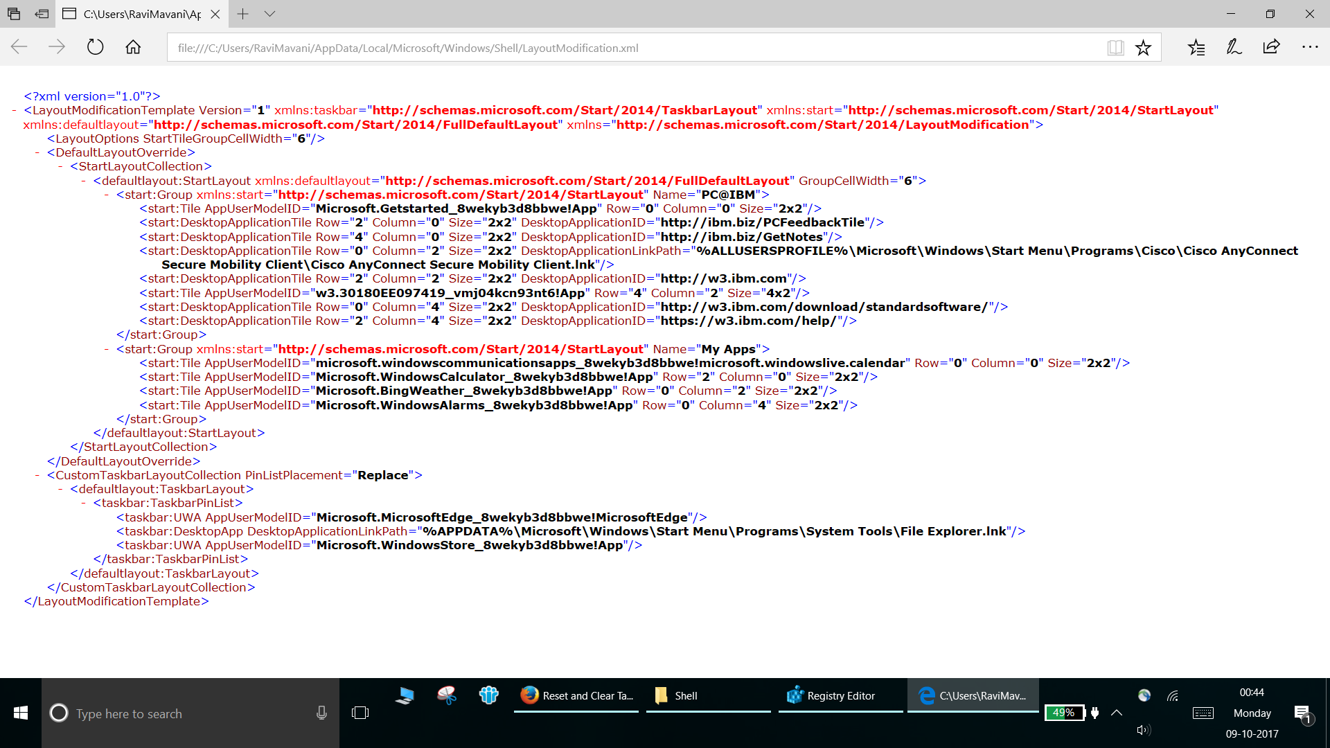Click the Start menu Windows icon
The width and height of the screenshot is (1330, 748).
(x=20, y=713)
